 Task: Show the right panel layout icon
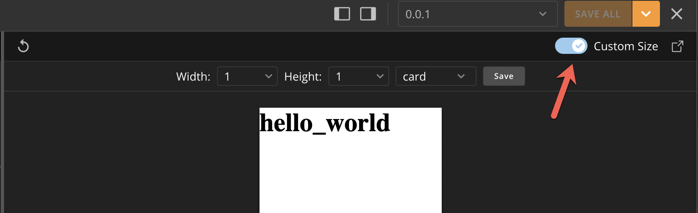click(x=368, y=14)
